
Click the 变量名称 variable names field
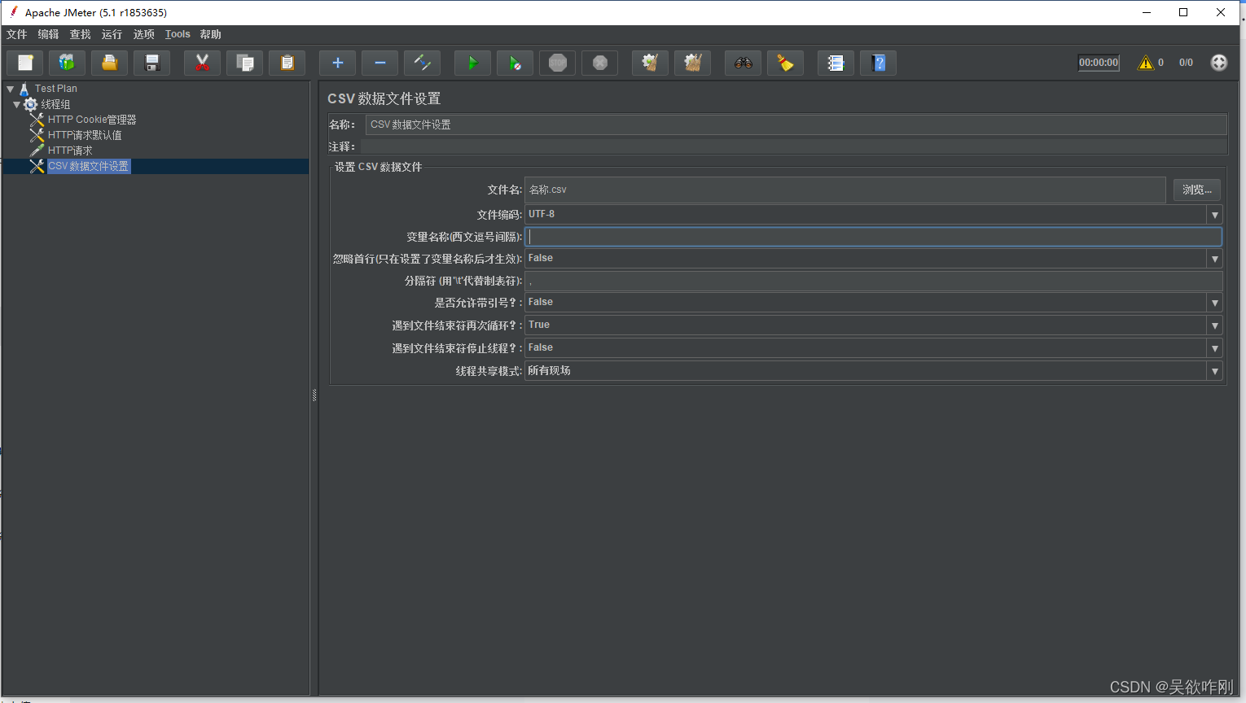873,237
